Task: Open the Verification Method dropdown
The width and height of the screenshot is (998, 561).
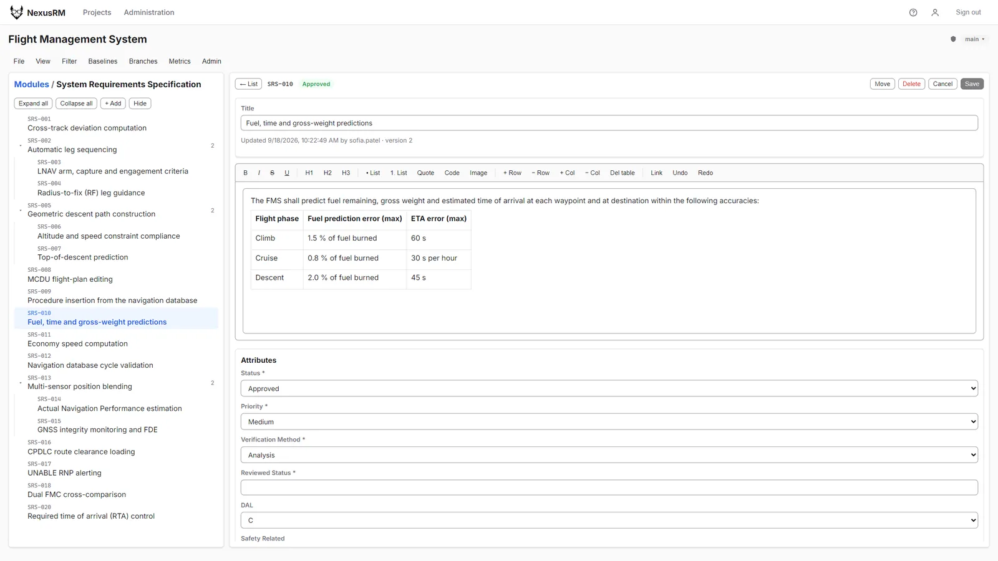Action: pyautogui.click(x=609, y=455)
